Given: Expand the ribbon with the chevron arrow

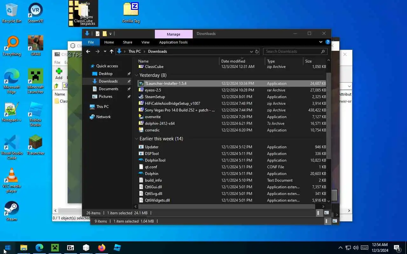Looking at the screenshot, I should (x=321, y=42).
